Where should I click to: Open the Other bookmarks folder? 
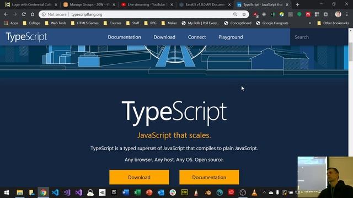(x=333, y=23)
